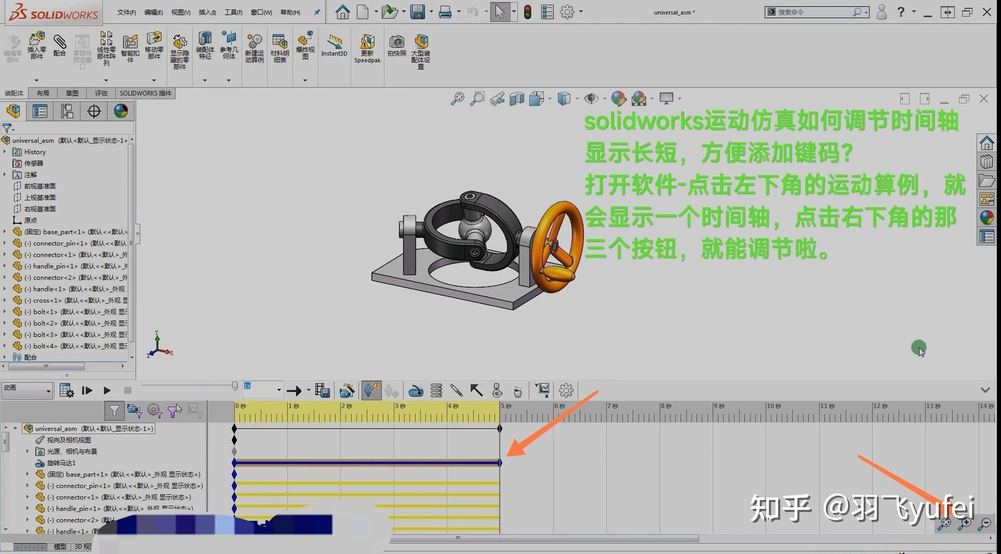Click the playback time slider handle

[x=235, y=386]
